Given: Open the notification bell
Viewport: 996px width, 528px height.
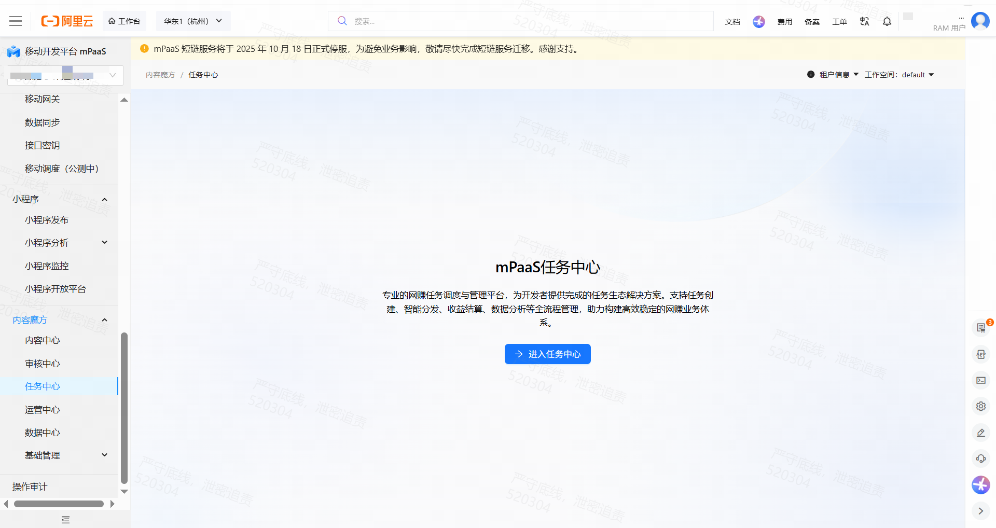Looking at the screenshot, I should [x=887, y=21].
